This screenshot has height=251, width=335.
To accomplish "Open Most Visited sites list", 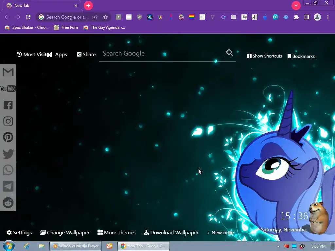I will [32, 55].
